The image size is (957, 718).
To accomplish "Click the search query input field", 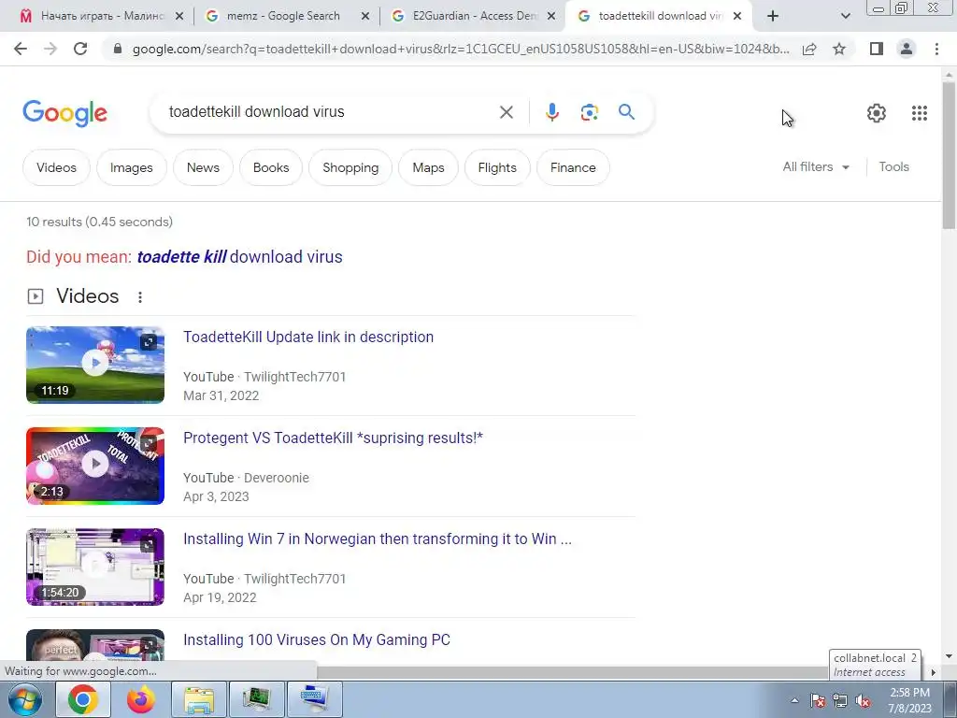I will pyautogui.click(x=330, y=112).
